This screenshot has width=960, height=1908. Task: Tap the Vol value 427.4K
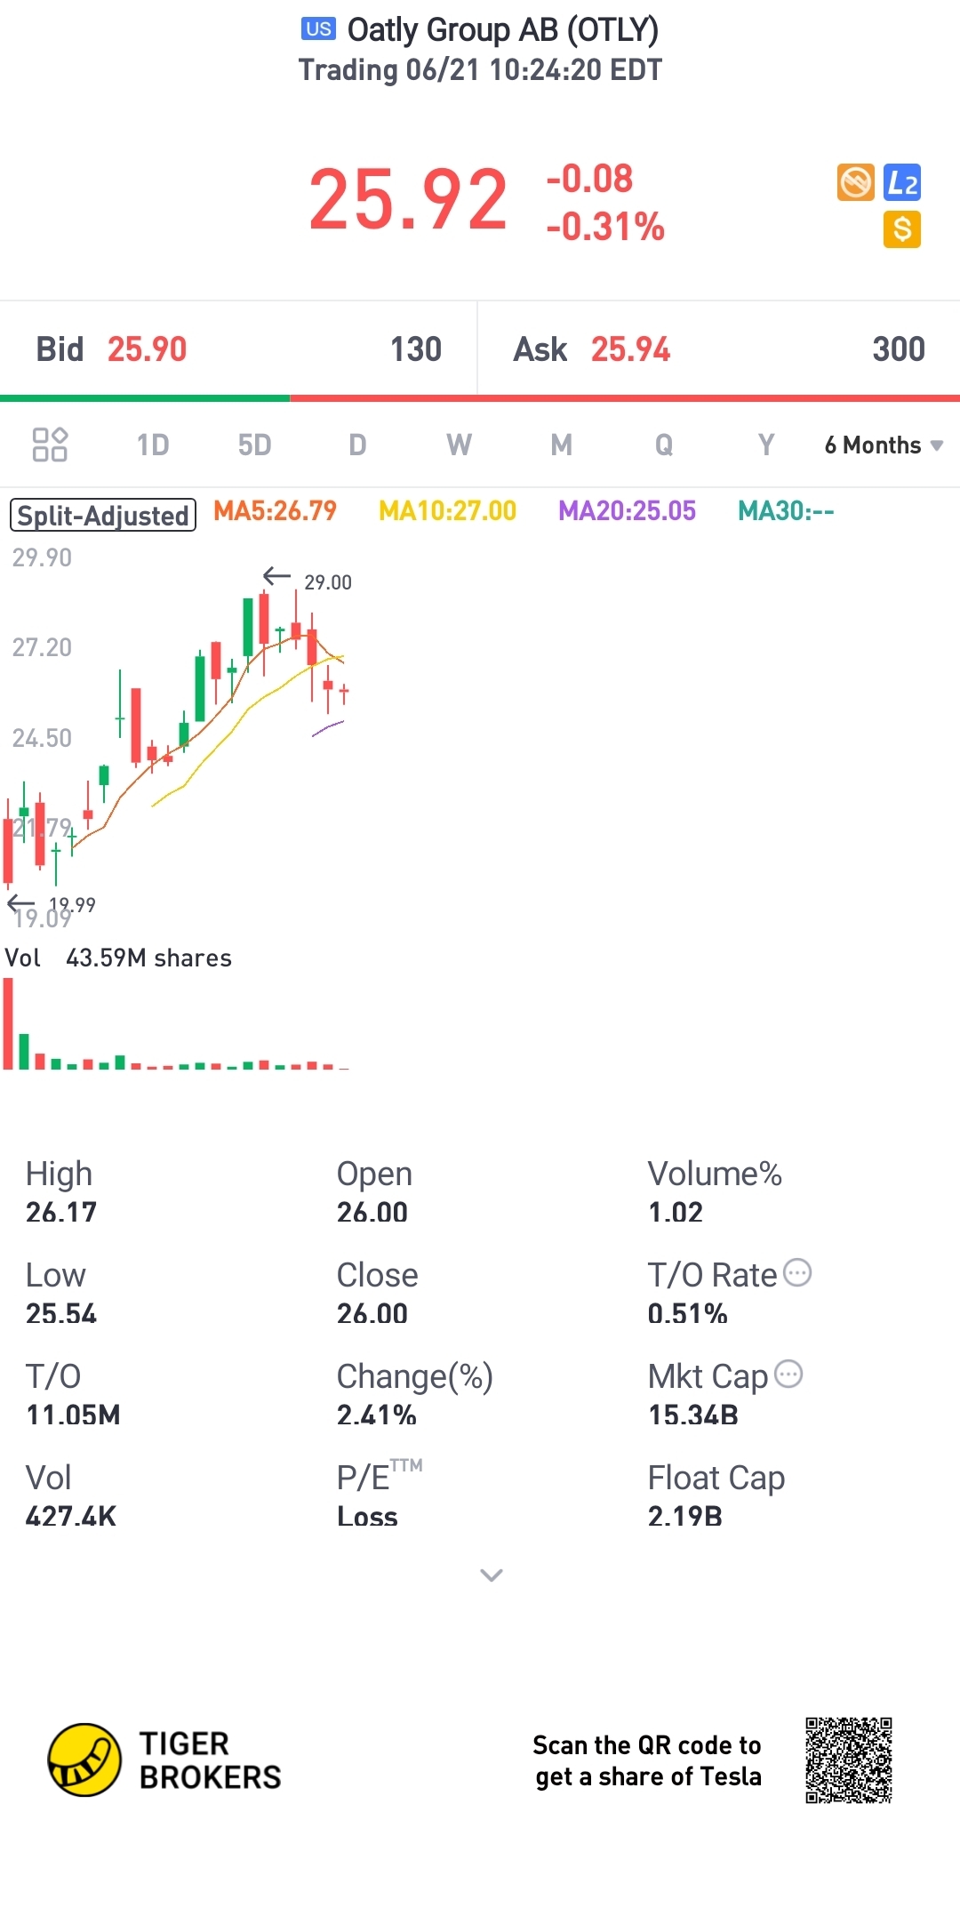point(71,1516)
